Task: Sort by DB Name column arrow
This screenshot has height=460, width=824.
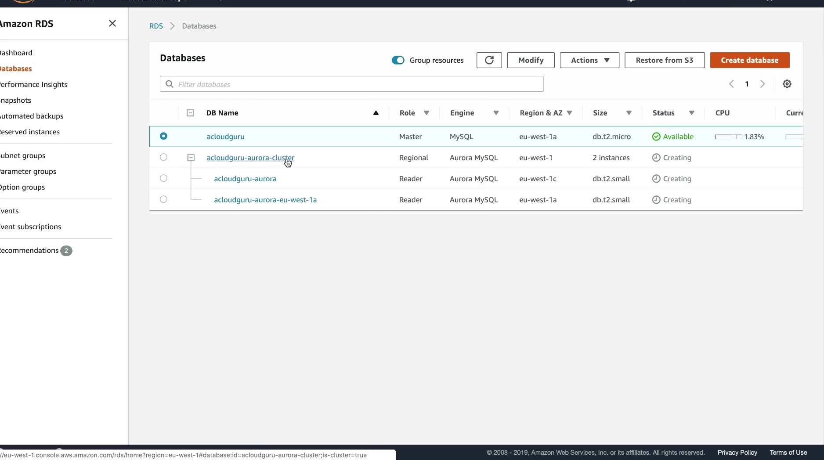Action: coord(376,113)
